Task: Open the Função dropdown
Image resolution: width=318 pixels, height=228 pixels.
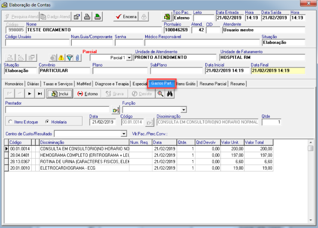Action: pos(183,110)
